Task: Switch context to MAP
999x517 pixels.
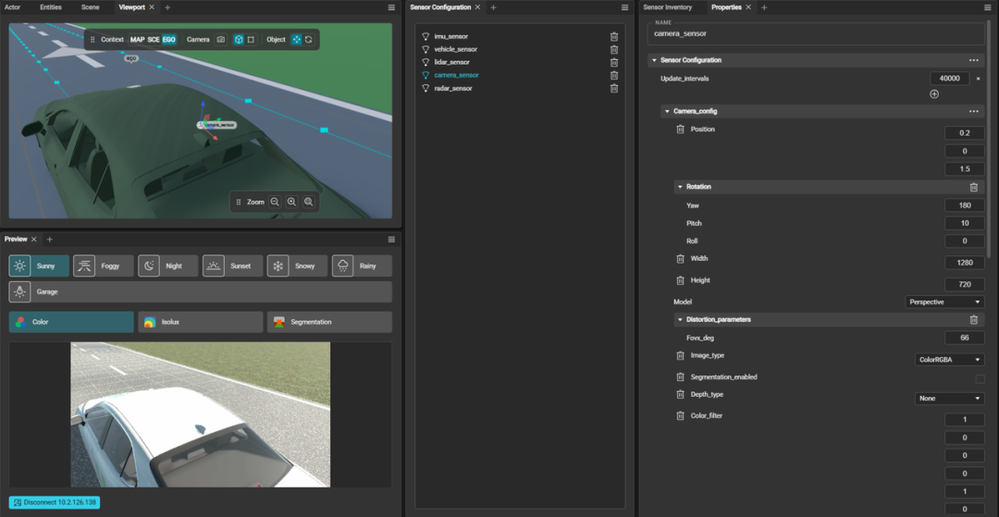Action: click(x=137, y=40)
